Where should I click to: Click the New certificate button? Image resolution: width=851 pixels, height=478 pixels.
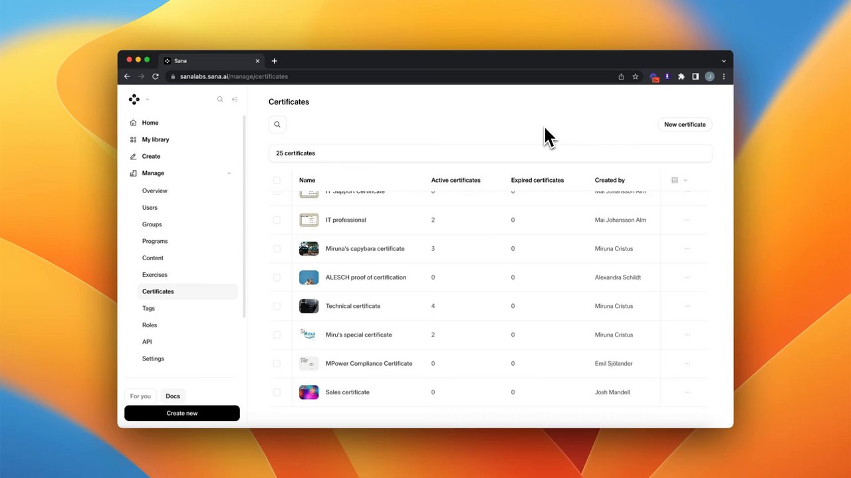click(x=685, y=124)
